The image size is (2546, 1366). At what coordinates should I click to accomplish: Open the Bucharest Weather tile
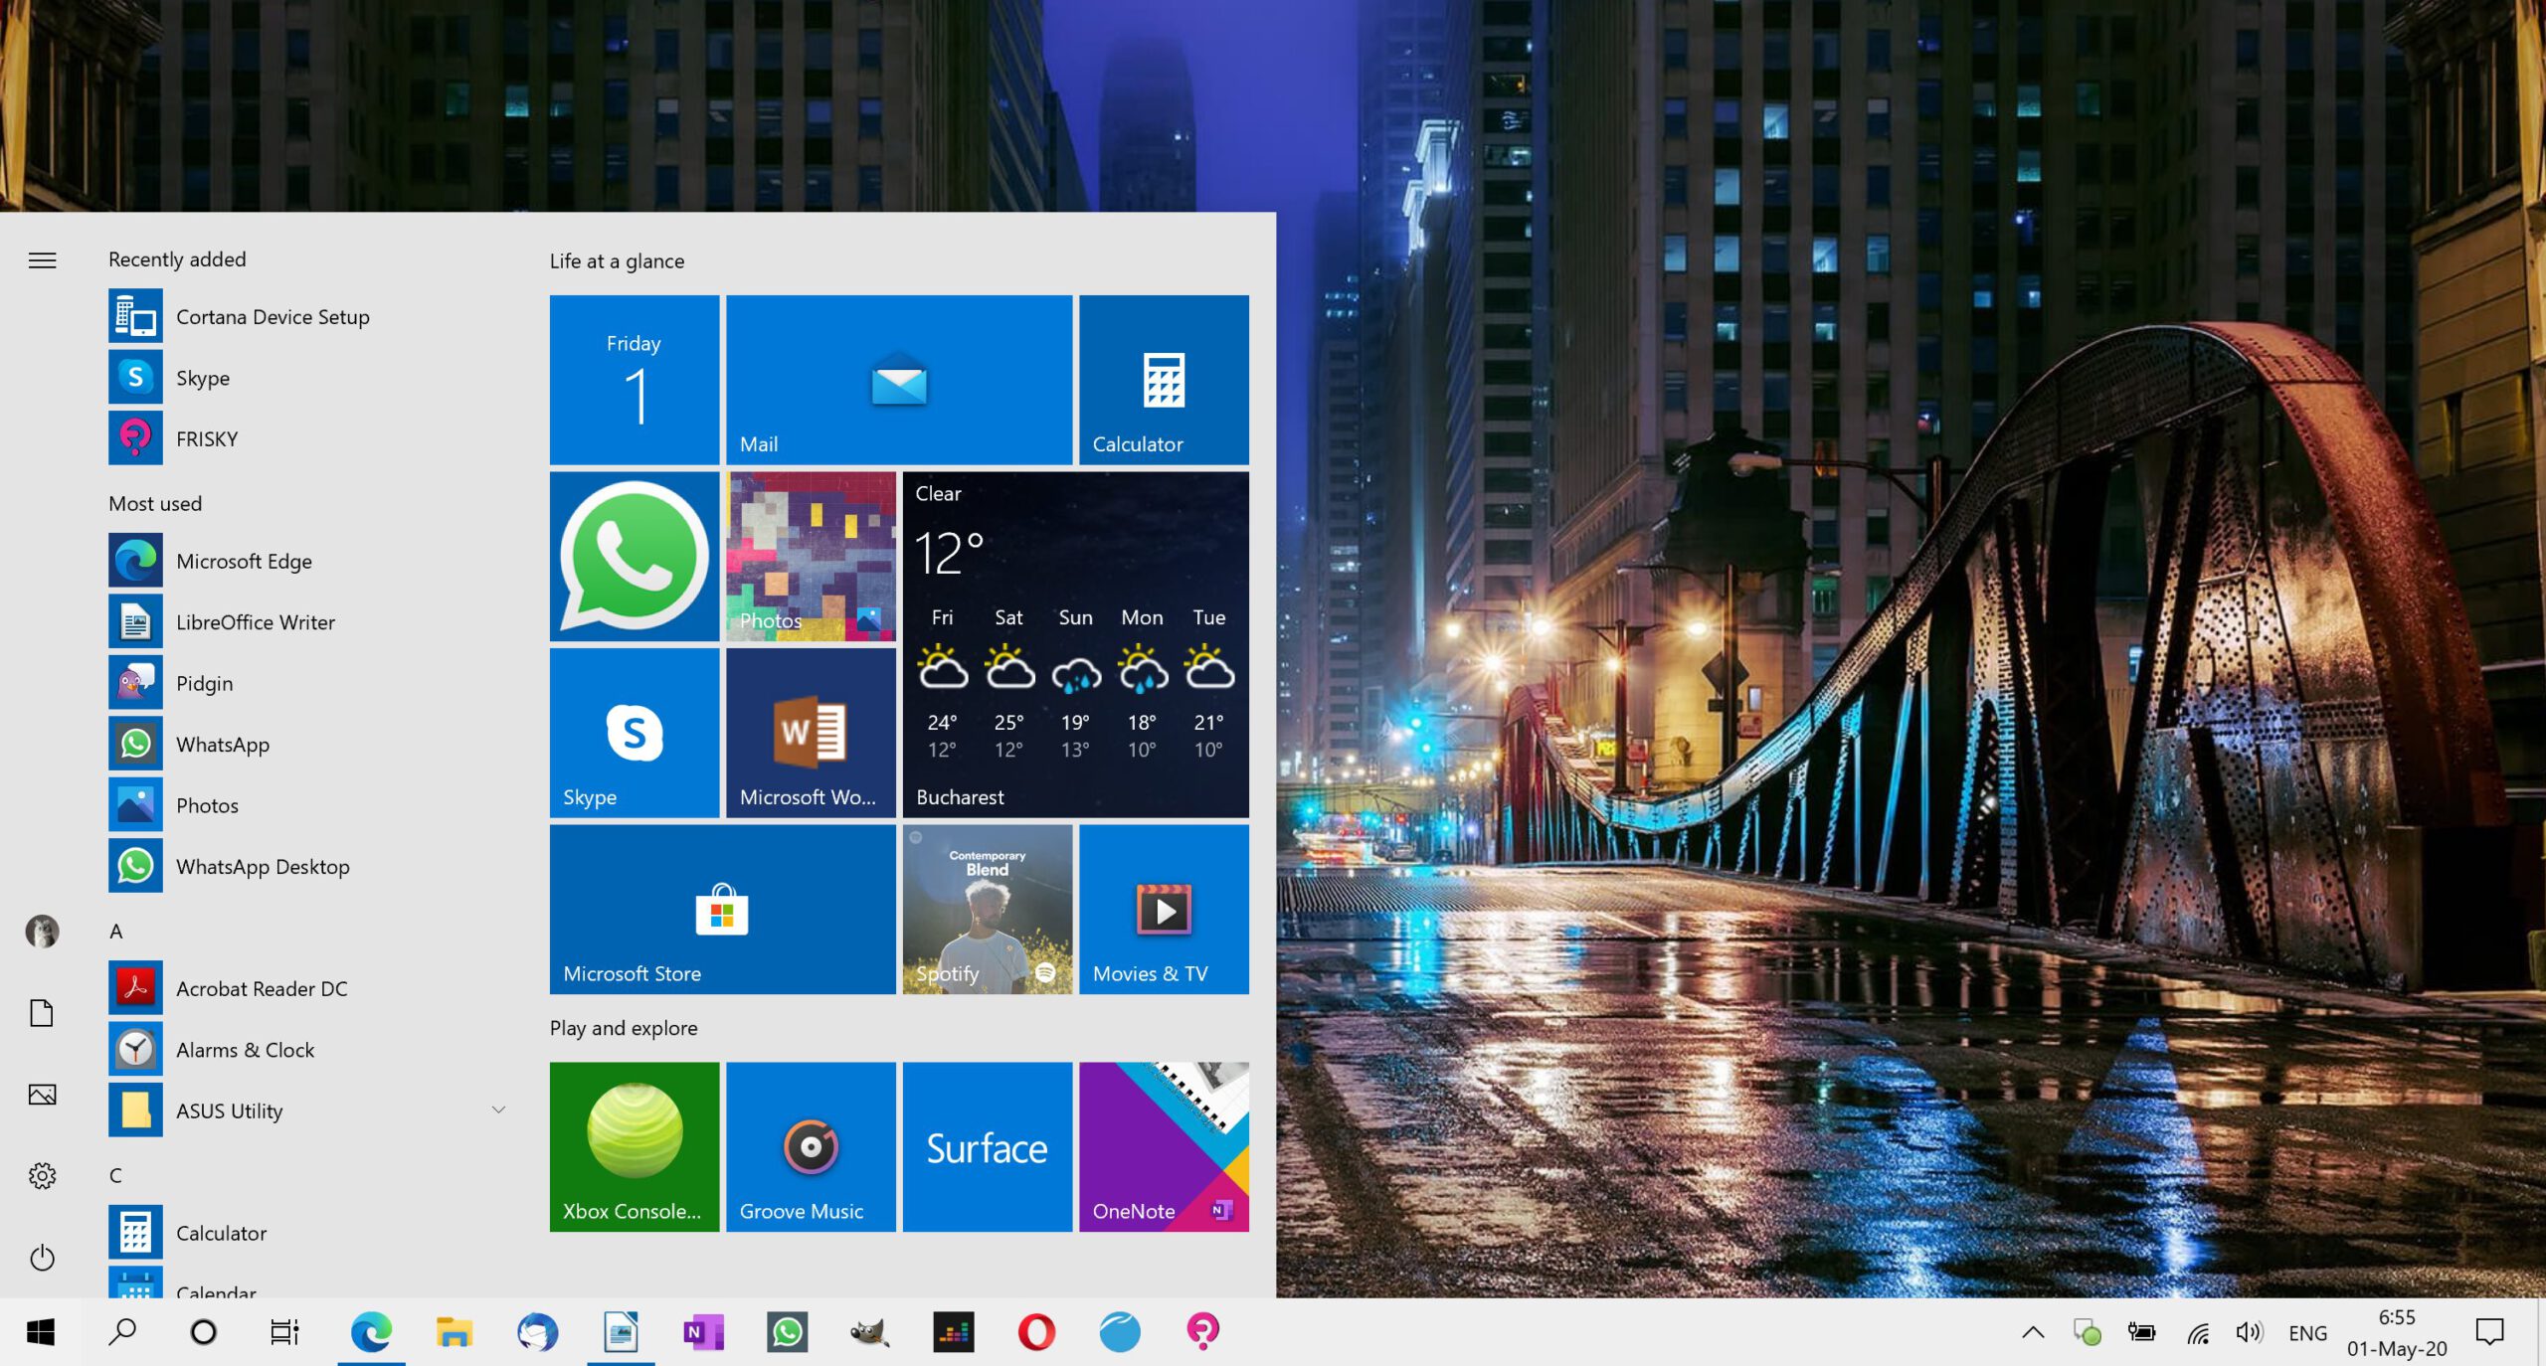coord(1076,645)
